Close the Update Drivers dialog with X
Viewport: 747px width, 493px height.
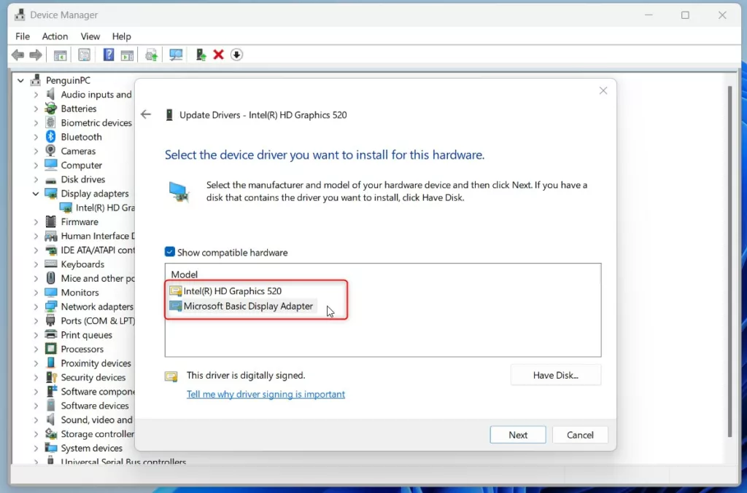tap(603, 90)
